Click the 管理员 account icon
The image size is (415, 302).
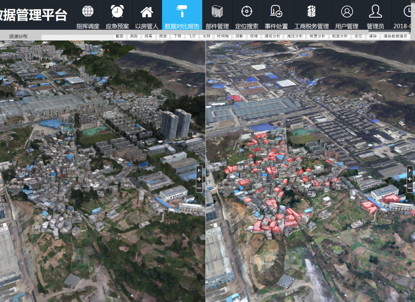(375, 11)
